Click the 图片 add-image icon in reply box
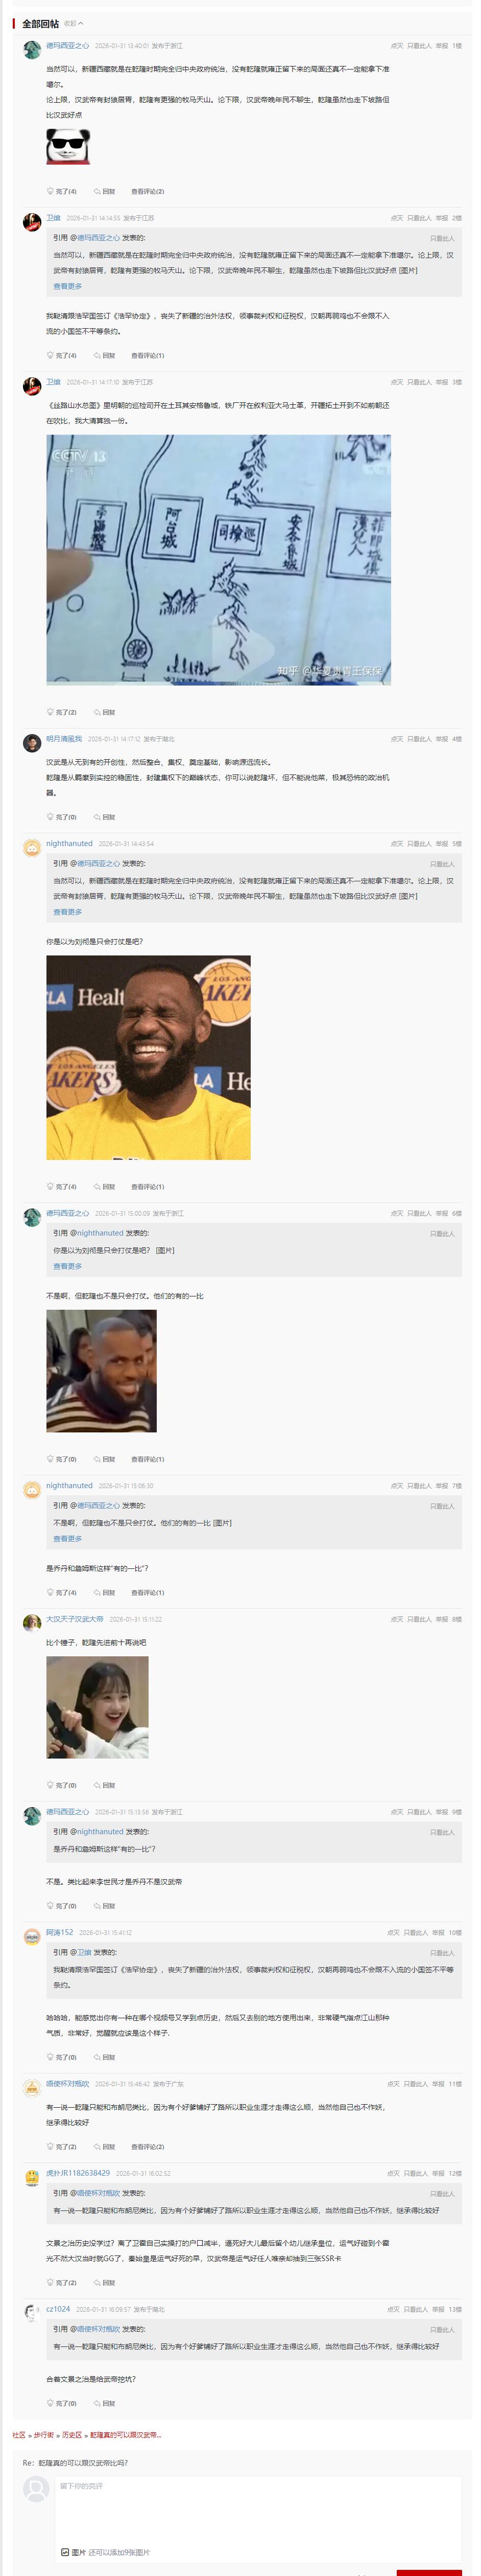 tap(65, 2551)
